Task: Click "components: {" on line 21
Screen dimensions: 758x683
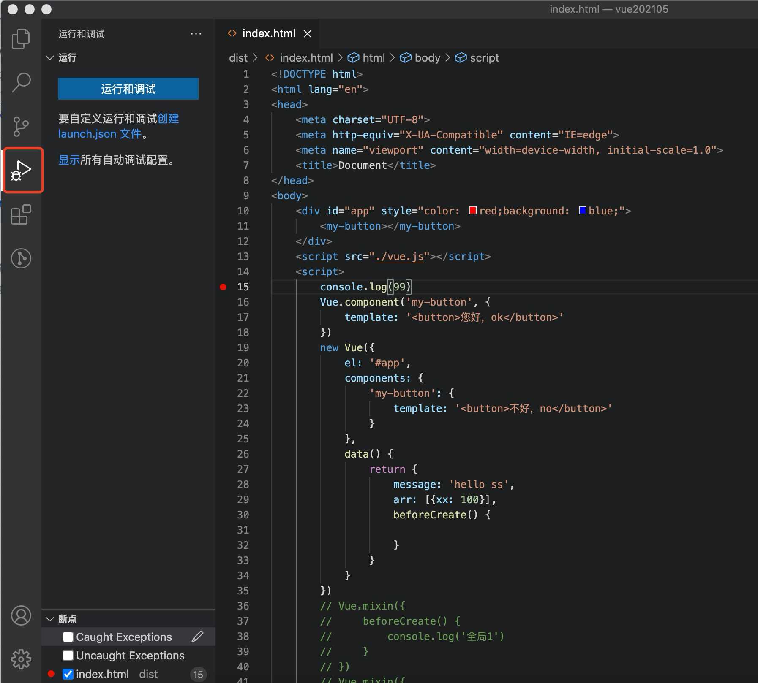Action: point(384,378)
